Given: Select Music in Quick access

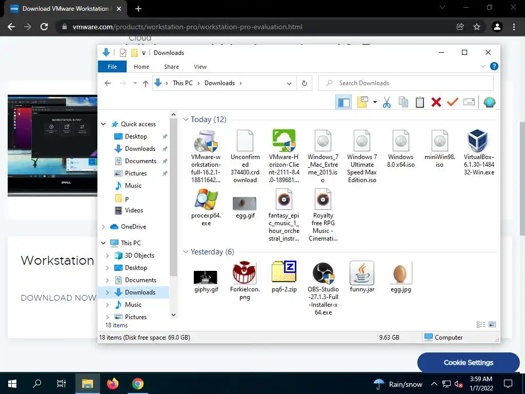Looking at the screenshot, I should (x=133, y=186).
